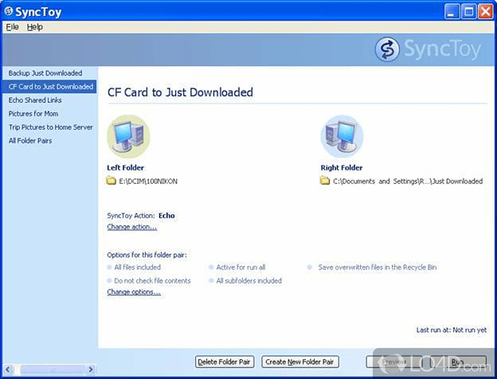Viewport: 497px width, 379px height.
Task: Click the SyncToy title bar app icon
Action: pos(8,11)
